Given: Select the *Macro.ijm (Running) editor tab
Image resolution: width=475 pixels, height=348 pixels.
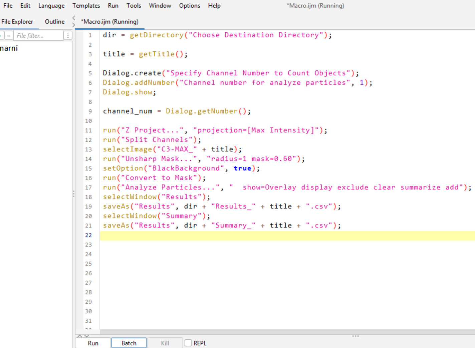Looking at the screenshot, I should [109, 22].
